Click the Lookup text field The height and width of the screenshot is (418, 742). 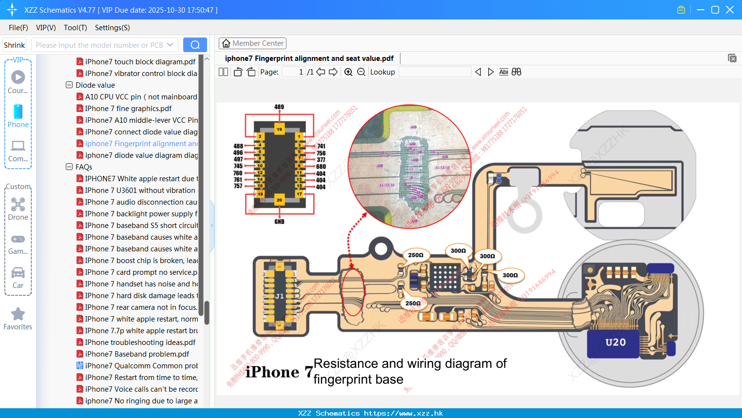435,72
